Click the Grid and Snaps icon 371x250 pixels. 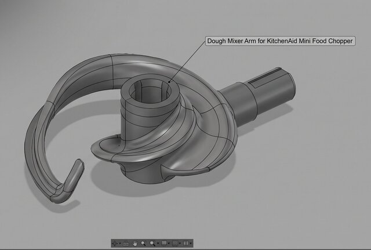pos(175,244)
